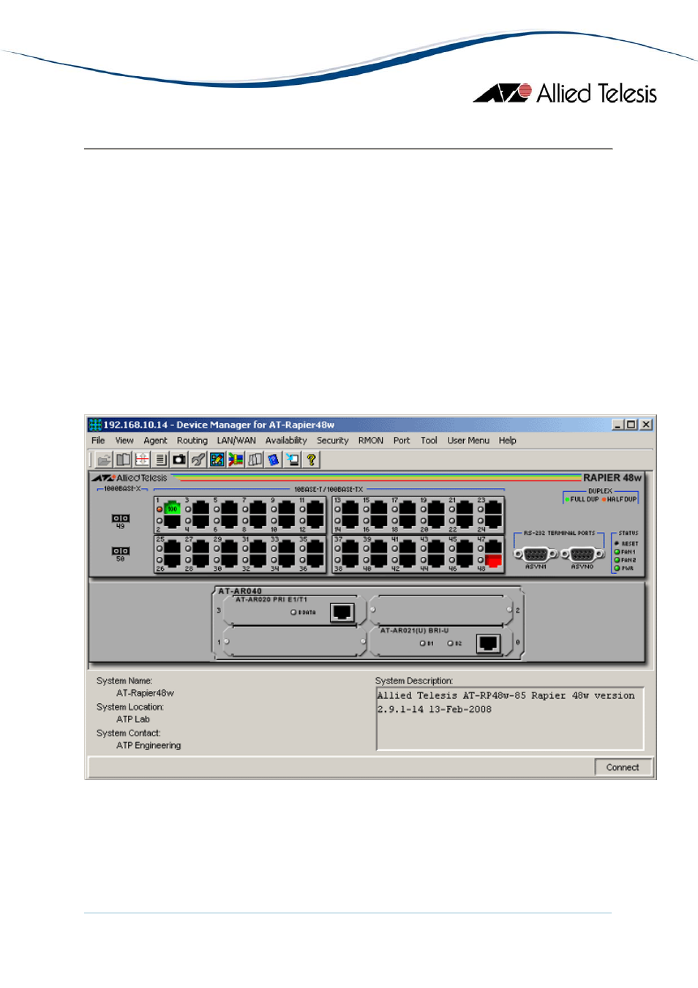Open the Routing menu

pos(192,441)
